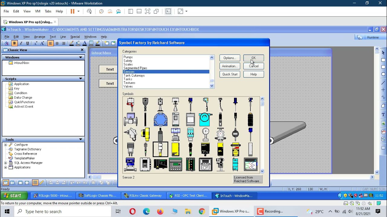The image size is (387, 217).
Task: Select the blue round sensor symbol
Action: (x=161, y=120)
